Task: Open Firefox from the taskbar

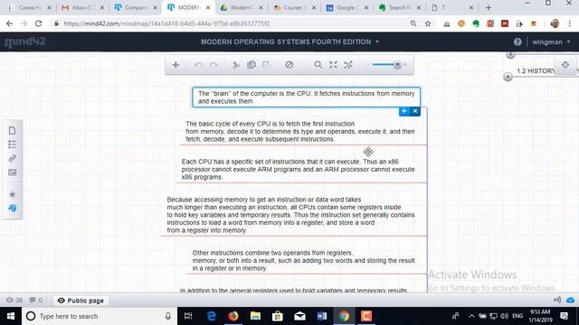Action: pos(233,316)
